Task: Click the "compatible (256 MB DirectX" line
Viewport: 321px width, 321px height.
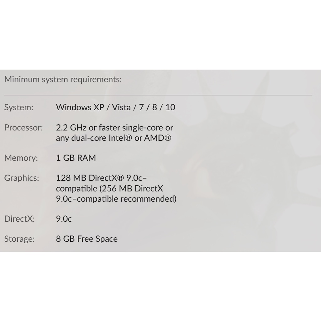Action: (109, 189)
